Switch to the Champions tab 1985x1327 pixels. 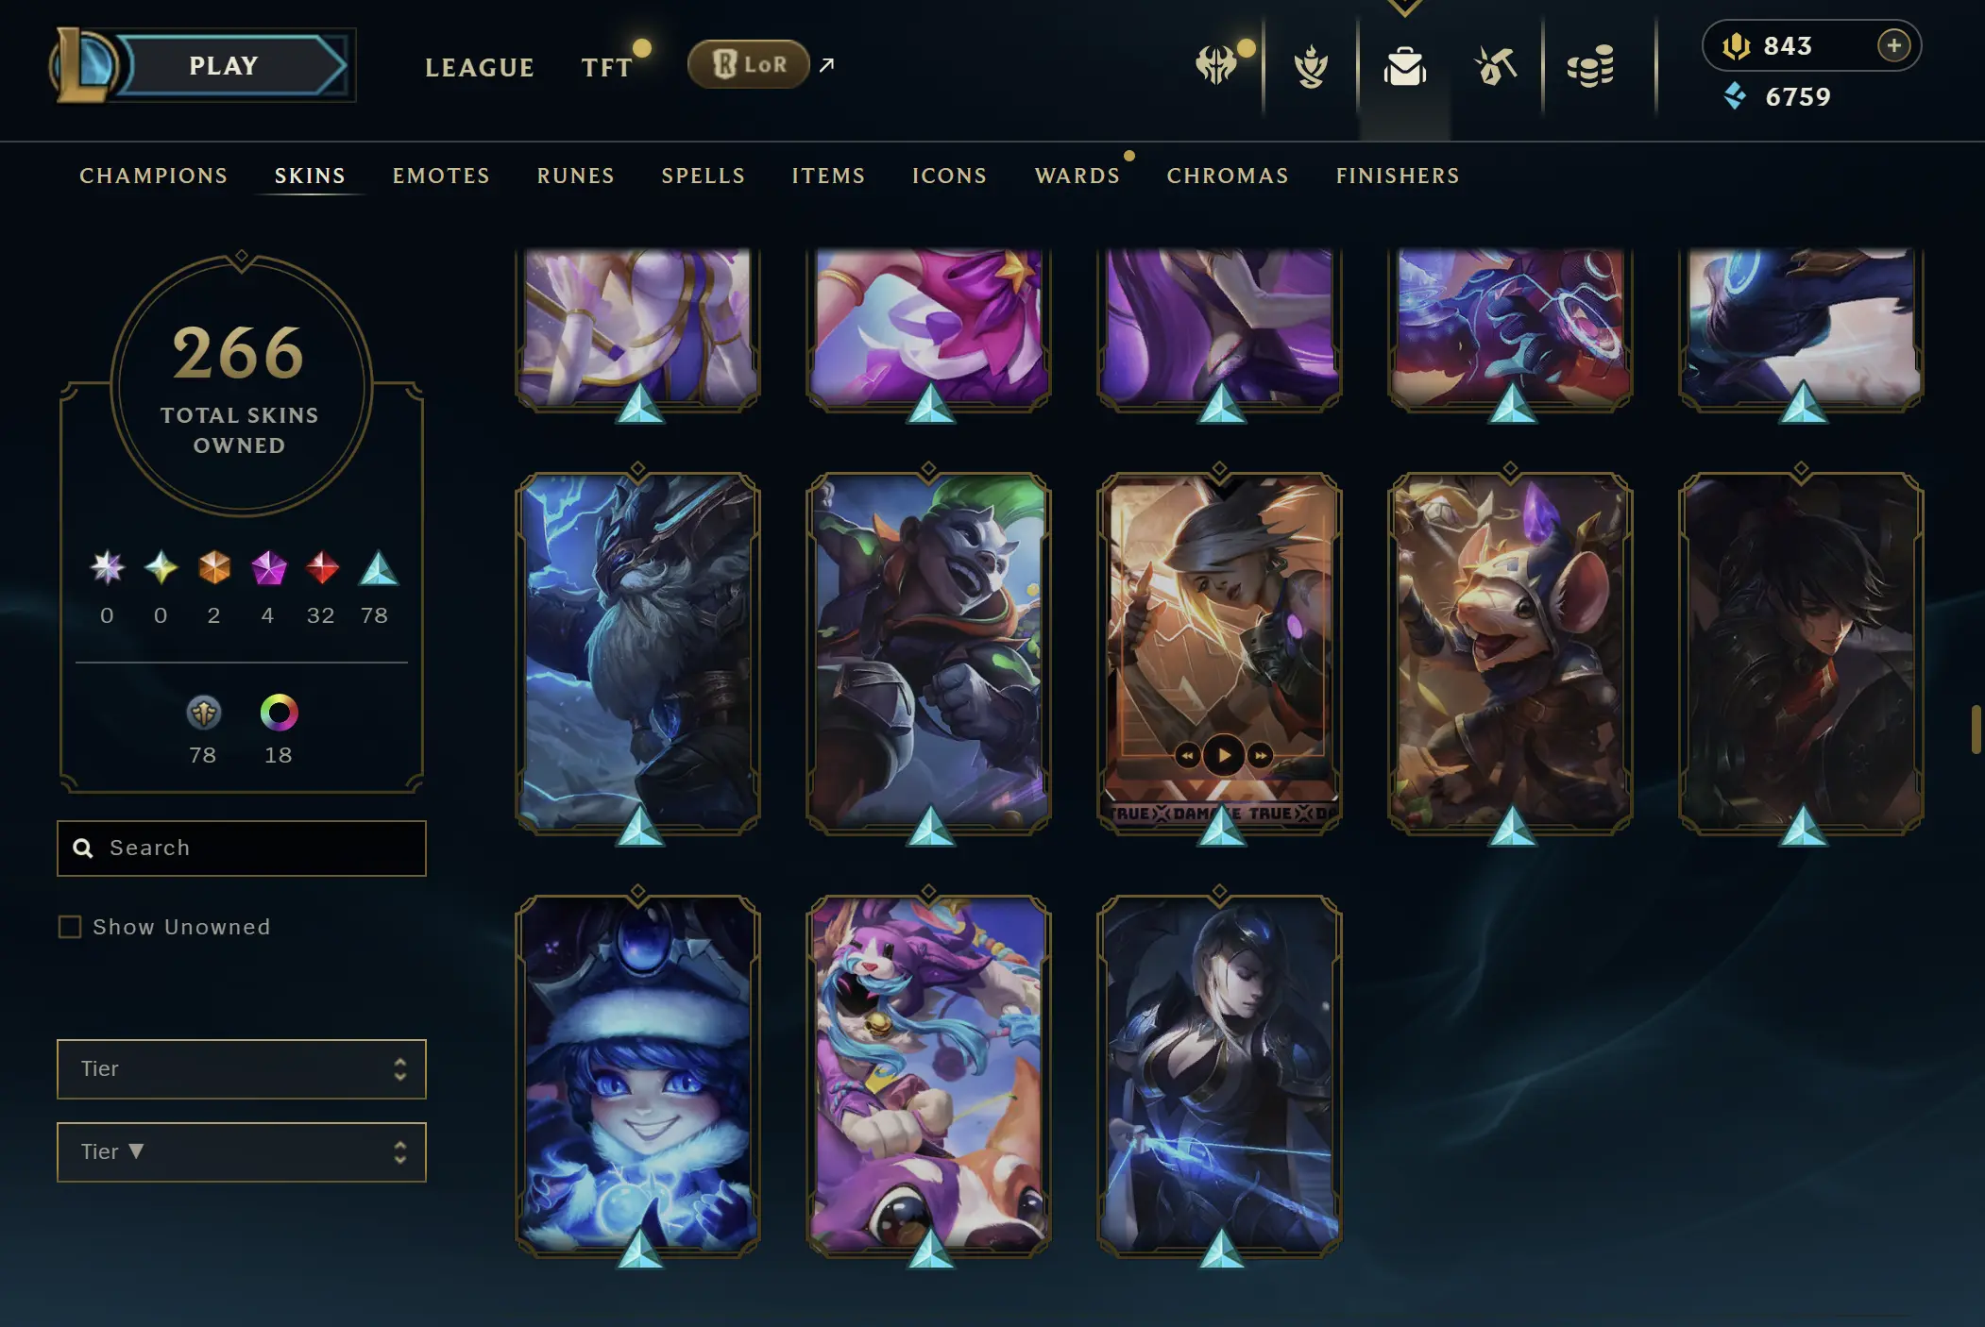point(154,176)
